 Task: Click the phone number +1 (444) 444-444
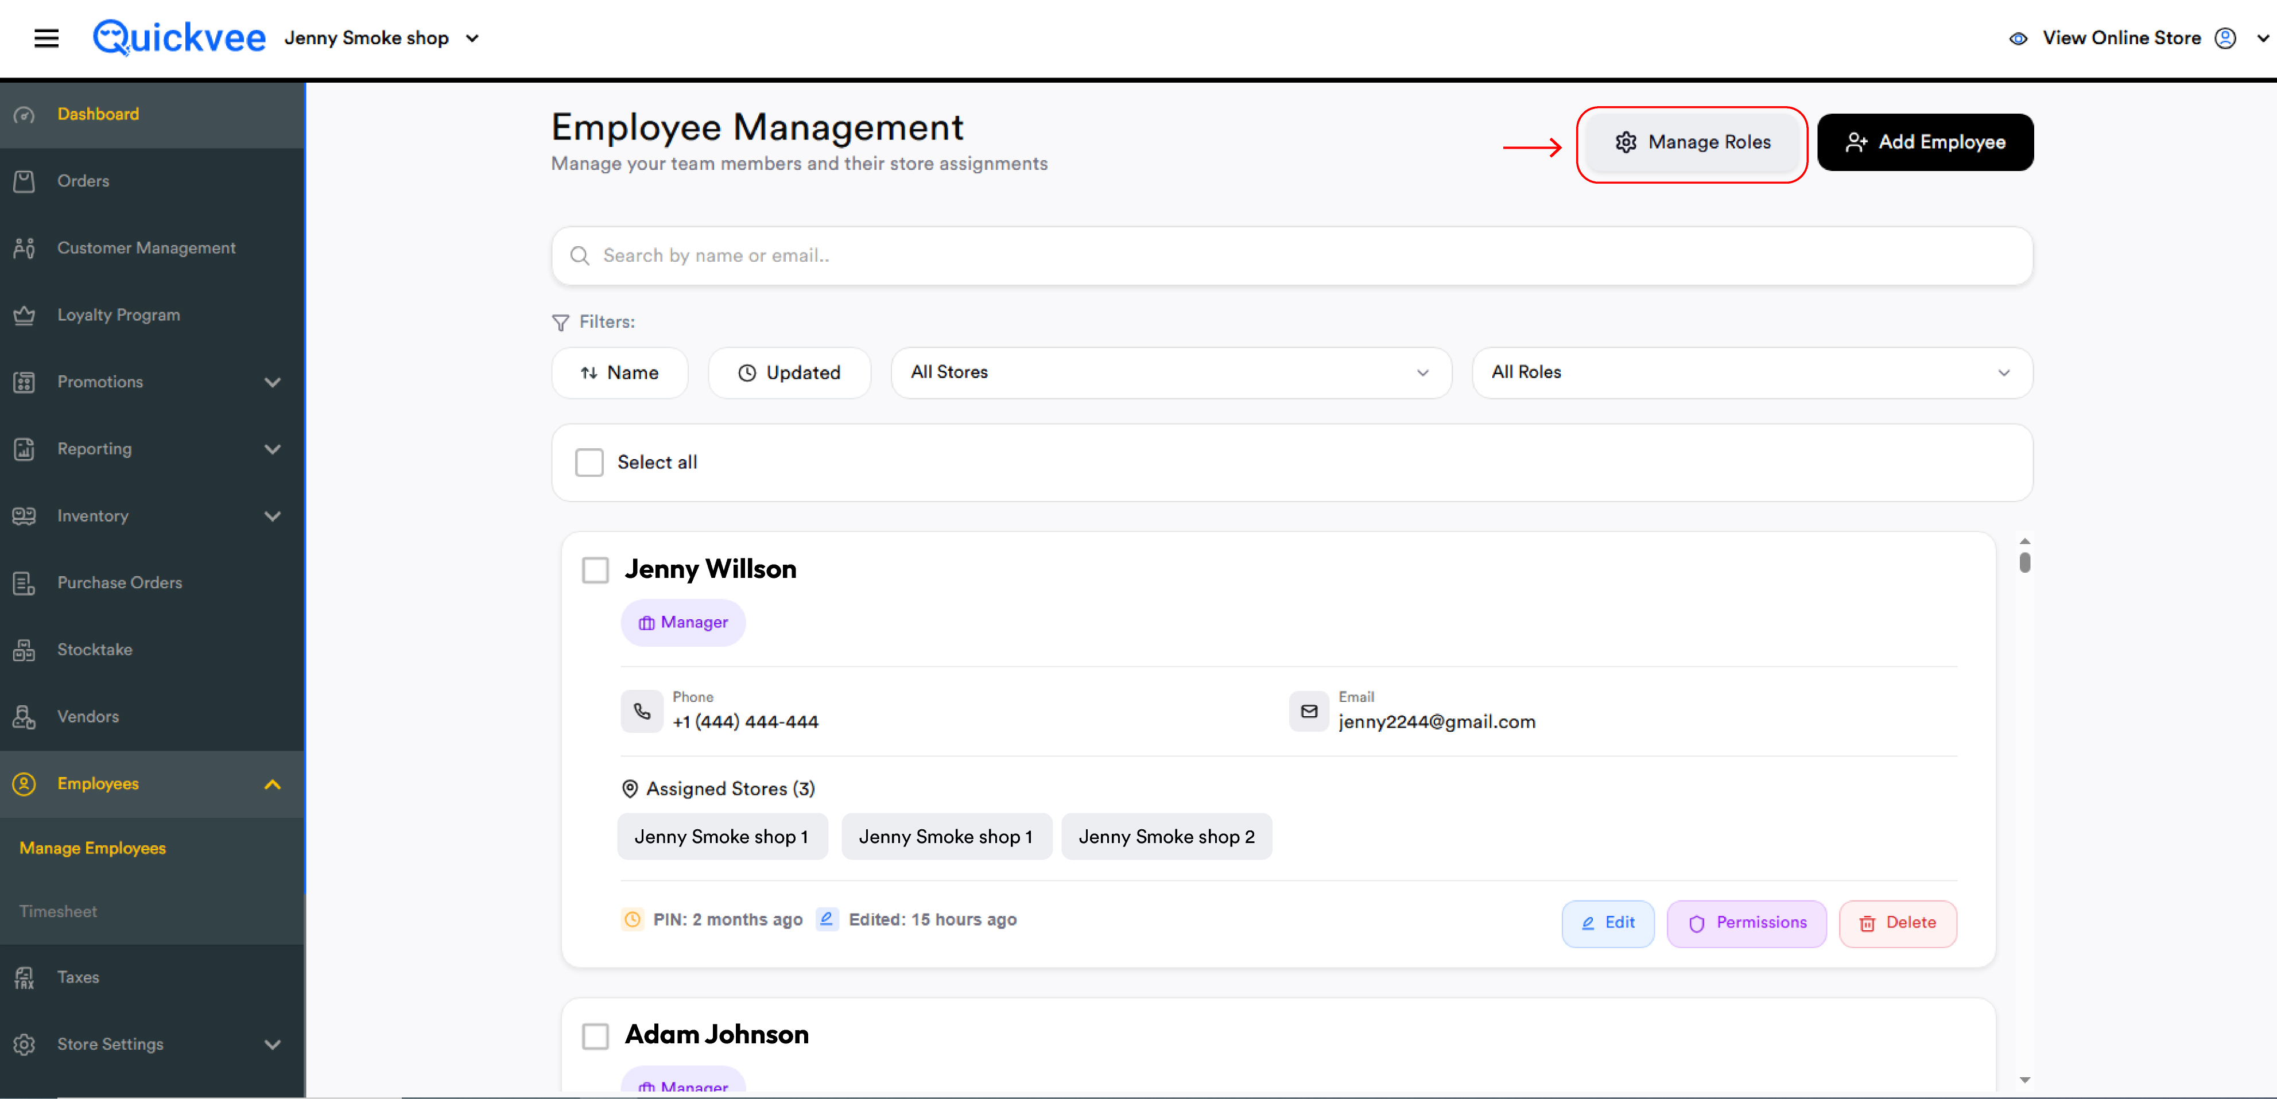[x=745, y=722]
